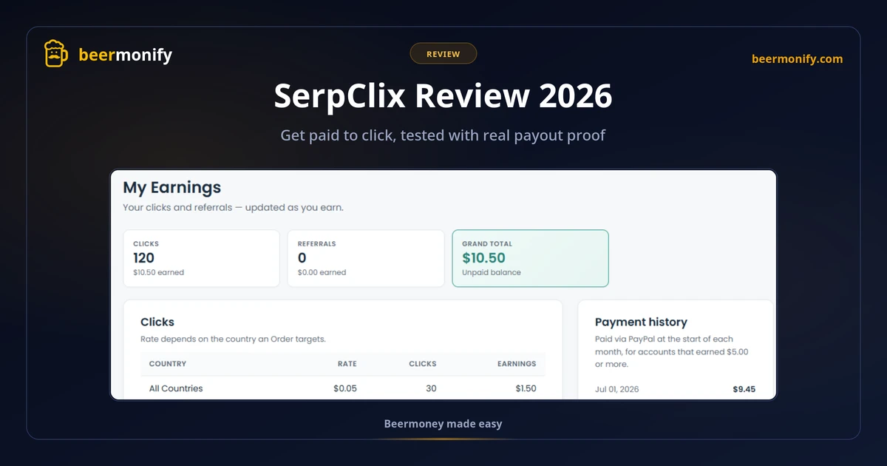Click the 'Jul 01, 2026' payment date
The height and width of the screenshot is (466, 887).
pyautogui.click(x=617, y=389)
